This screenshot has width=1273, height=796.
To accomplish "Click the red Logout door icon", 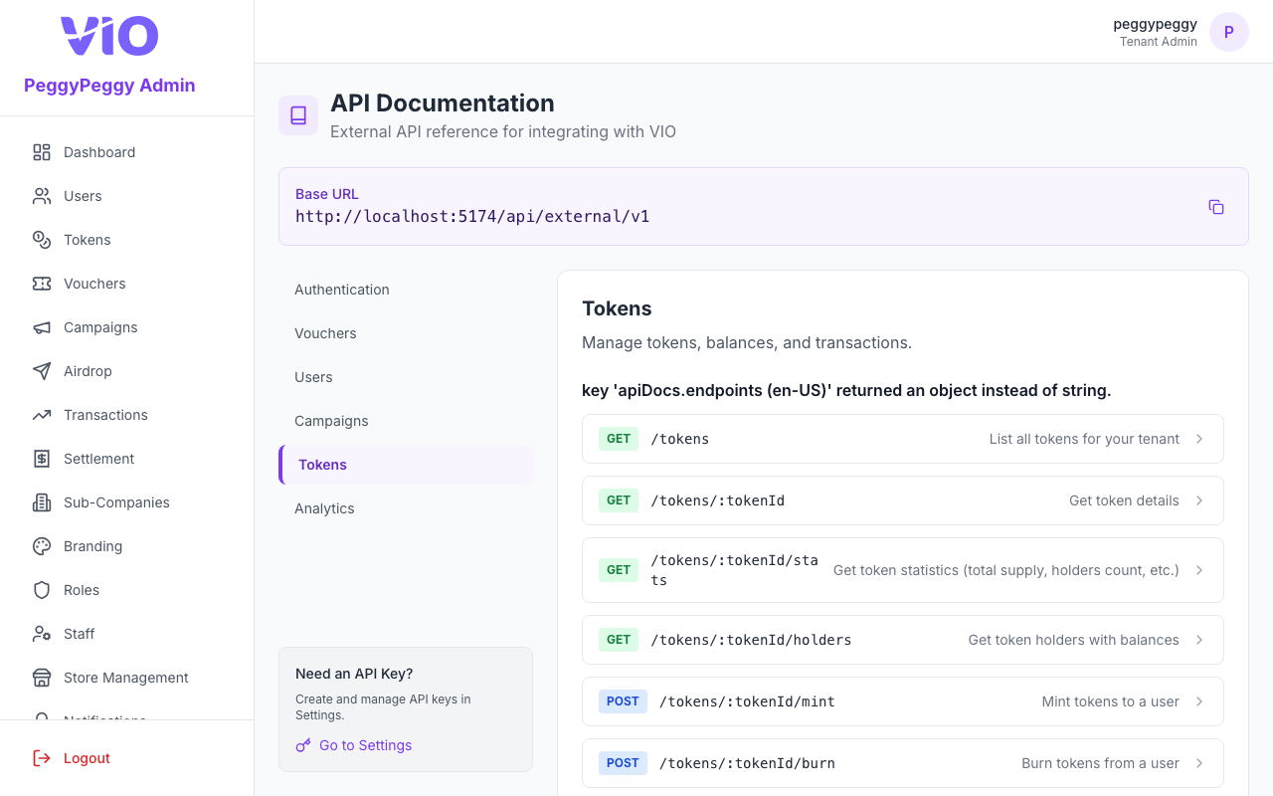I will [42, 758].
